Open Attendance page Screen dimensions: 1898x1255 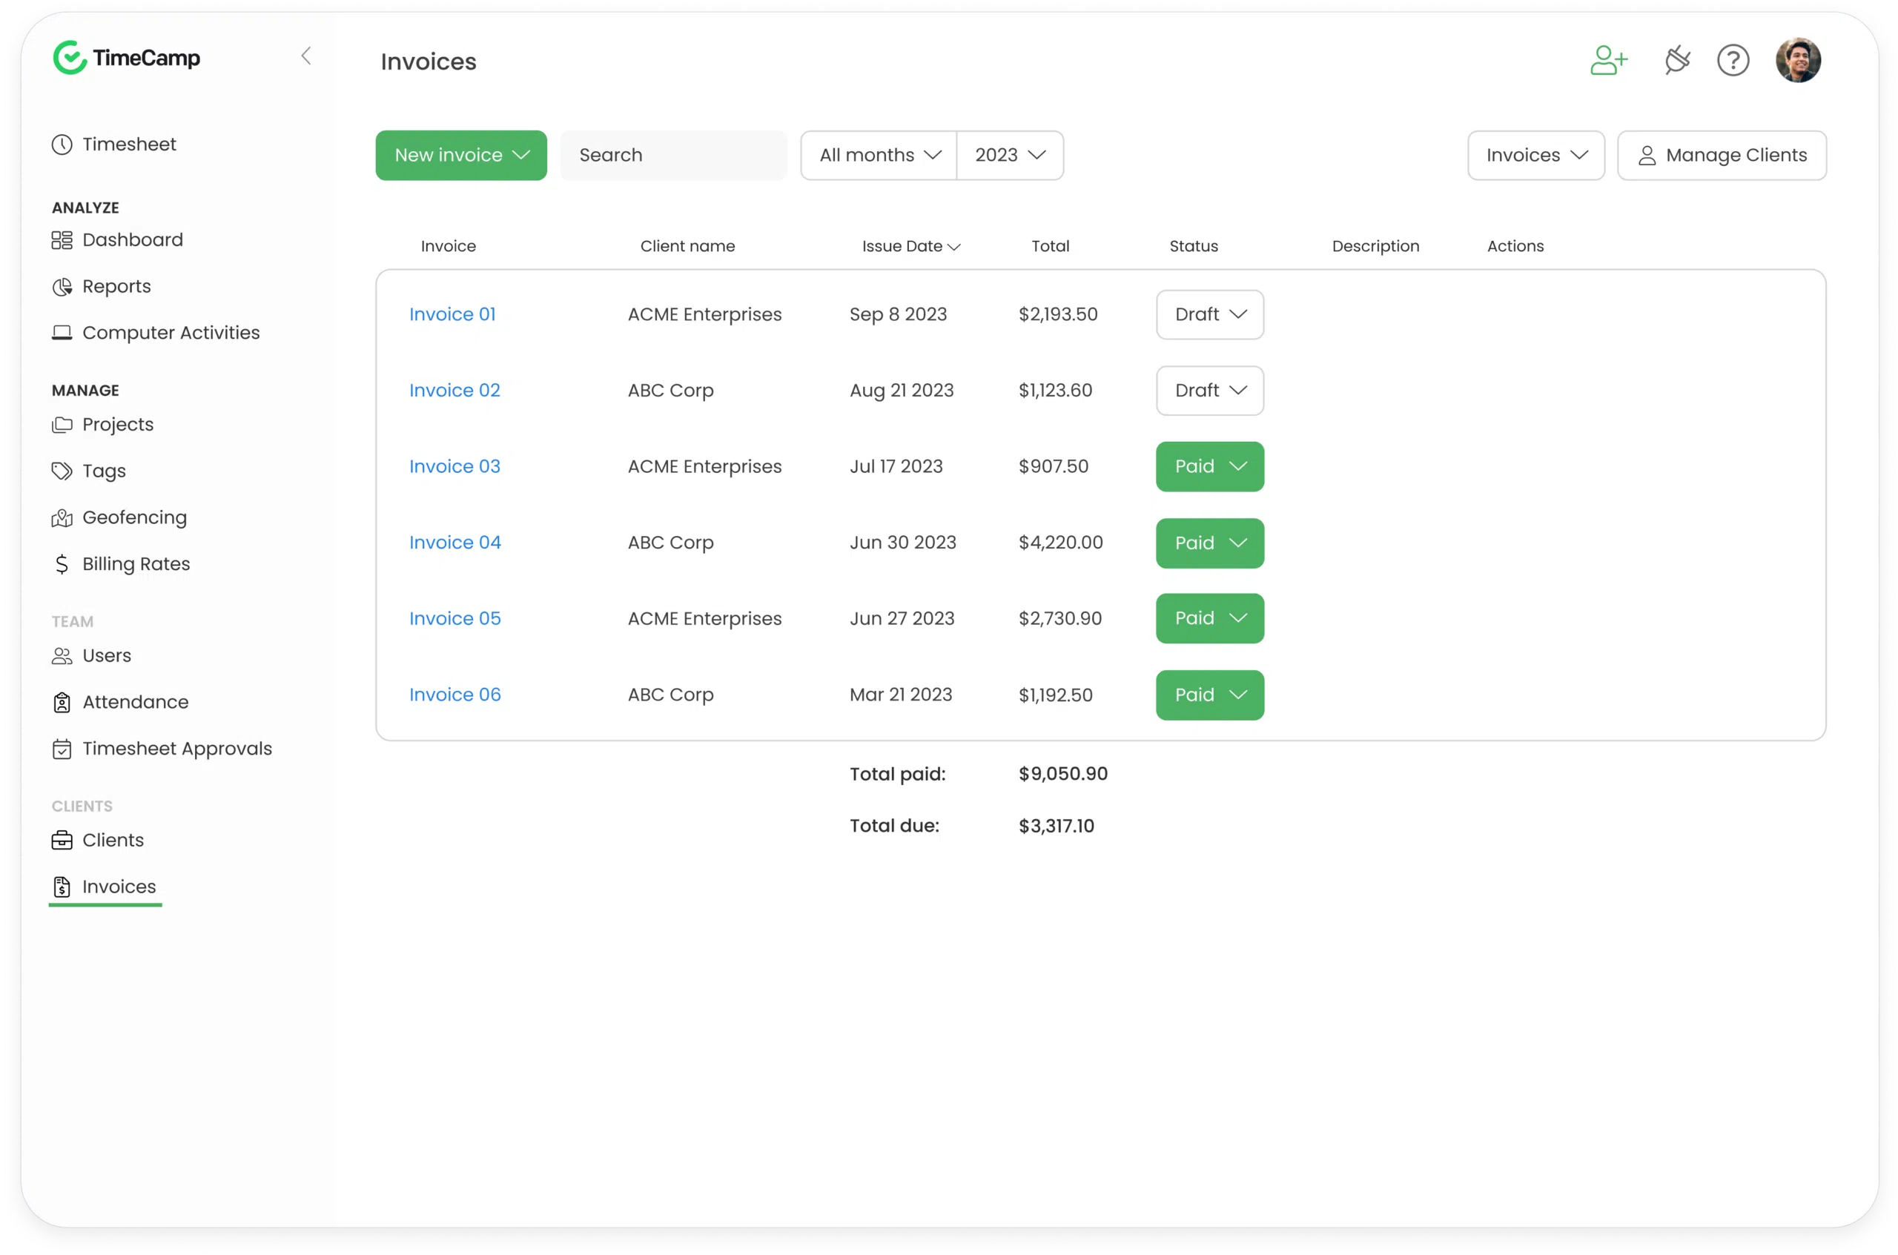tap(120, 703)
